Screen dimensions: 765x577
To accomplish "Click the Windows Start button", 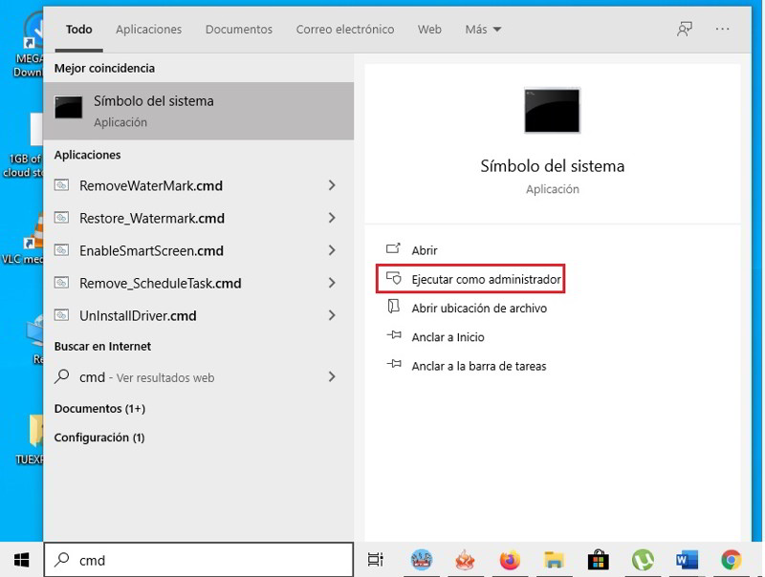I will tap(21, 560).
